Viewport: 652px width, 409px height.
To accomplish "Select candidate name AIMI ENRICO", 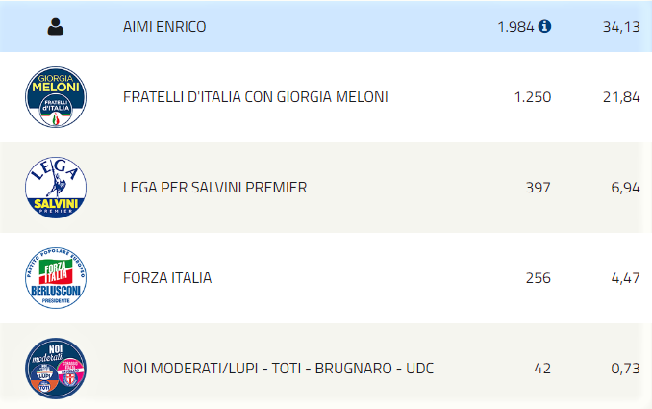I will [x=164, y=27].
